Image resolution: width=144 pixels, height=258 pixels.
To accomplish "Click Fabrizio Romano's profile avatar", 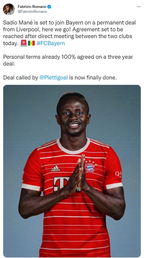I will point(9,9).
